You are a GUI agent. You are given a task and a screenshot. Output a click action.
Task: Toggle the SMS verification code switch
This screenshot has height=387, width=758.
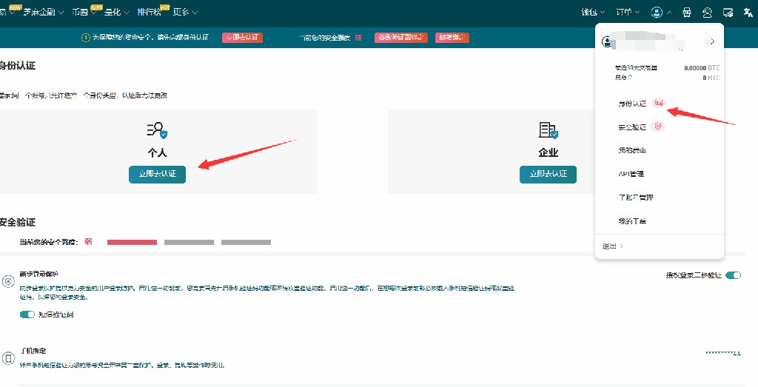(27, 314)
